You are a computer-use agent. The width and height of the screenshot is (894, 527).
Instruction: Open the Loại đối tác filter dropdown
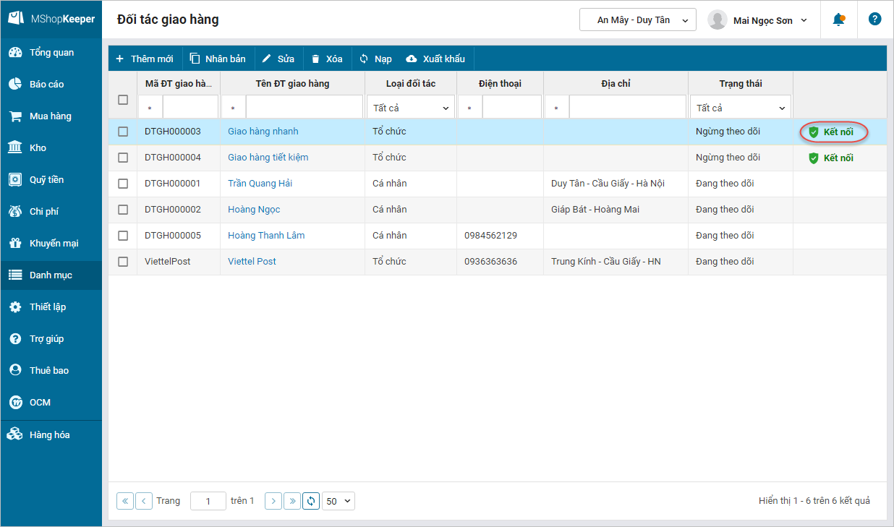(x=410, y=108)
